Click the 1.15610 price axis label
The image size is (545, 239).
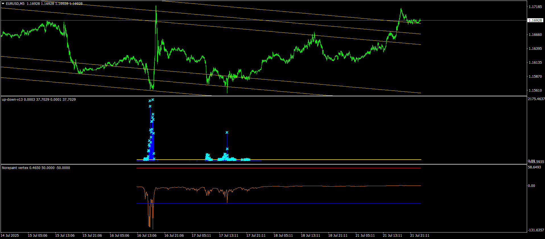click(535, 90)
